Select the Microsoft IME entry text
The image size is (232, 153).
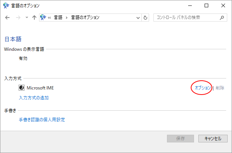40,88
